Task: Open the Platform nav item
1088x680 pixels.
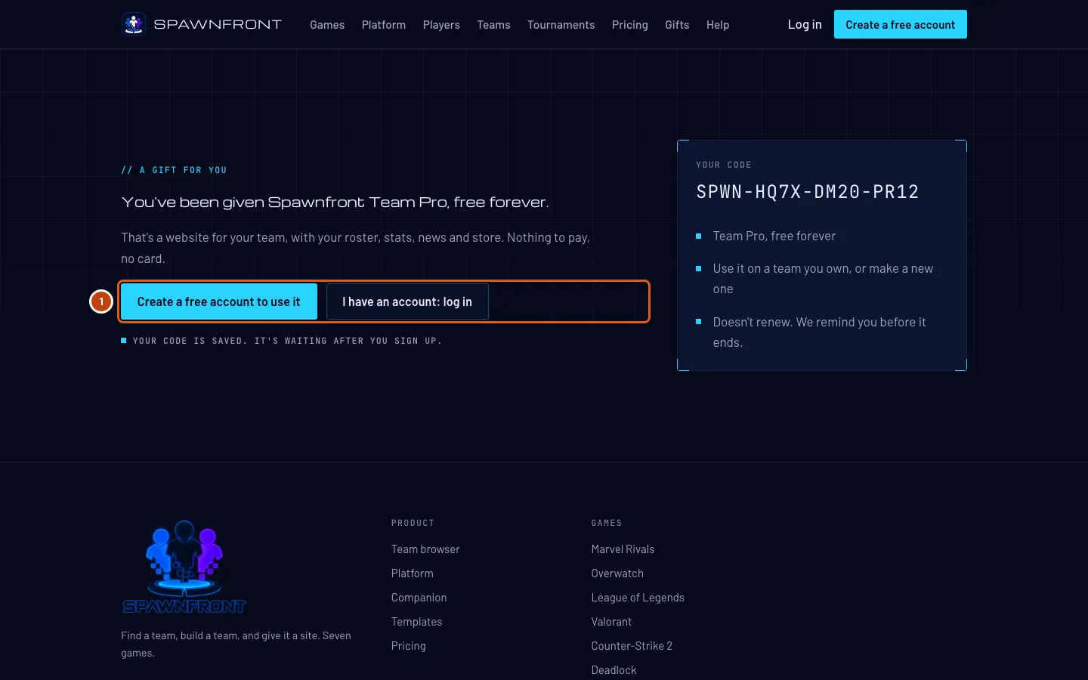Action: pos(384,25)
